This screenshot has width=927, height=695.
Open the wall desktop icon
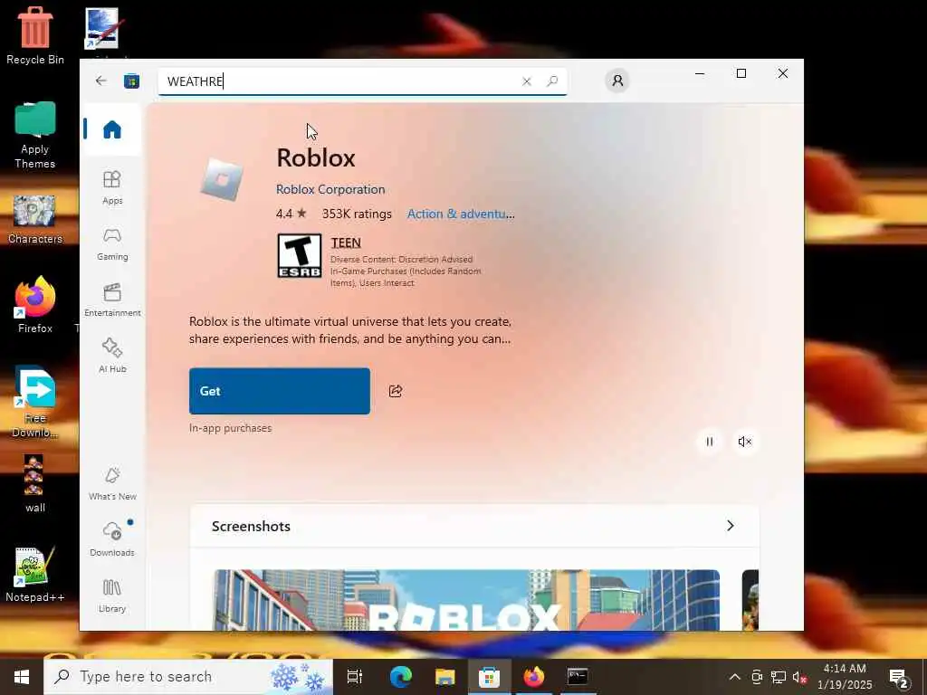[x=33, y=483]
